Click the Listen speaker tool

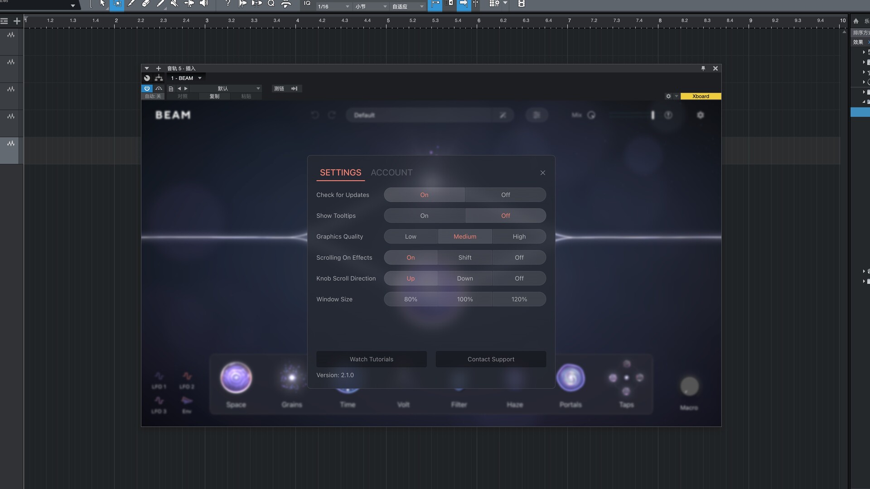click(204, 4)
